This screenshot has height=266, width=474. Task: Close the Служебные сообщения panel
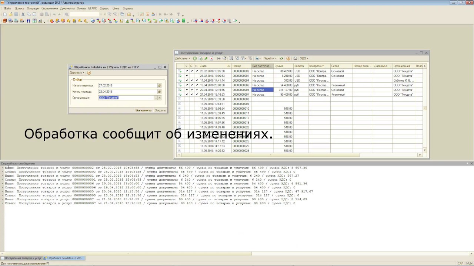[471, 163]
